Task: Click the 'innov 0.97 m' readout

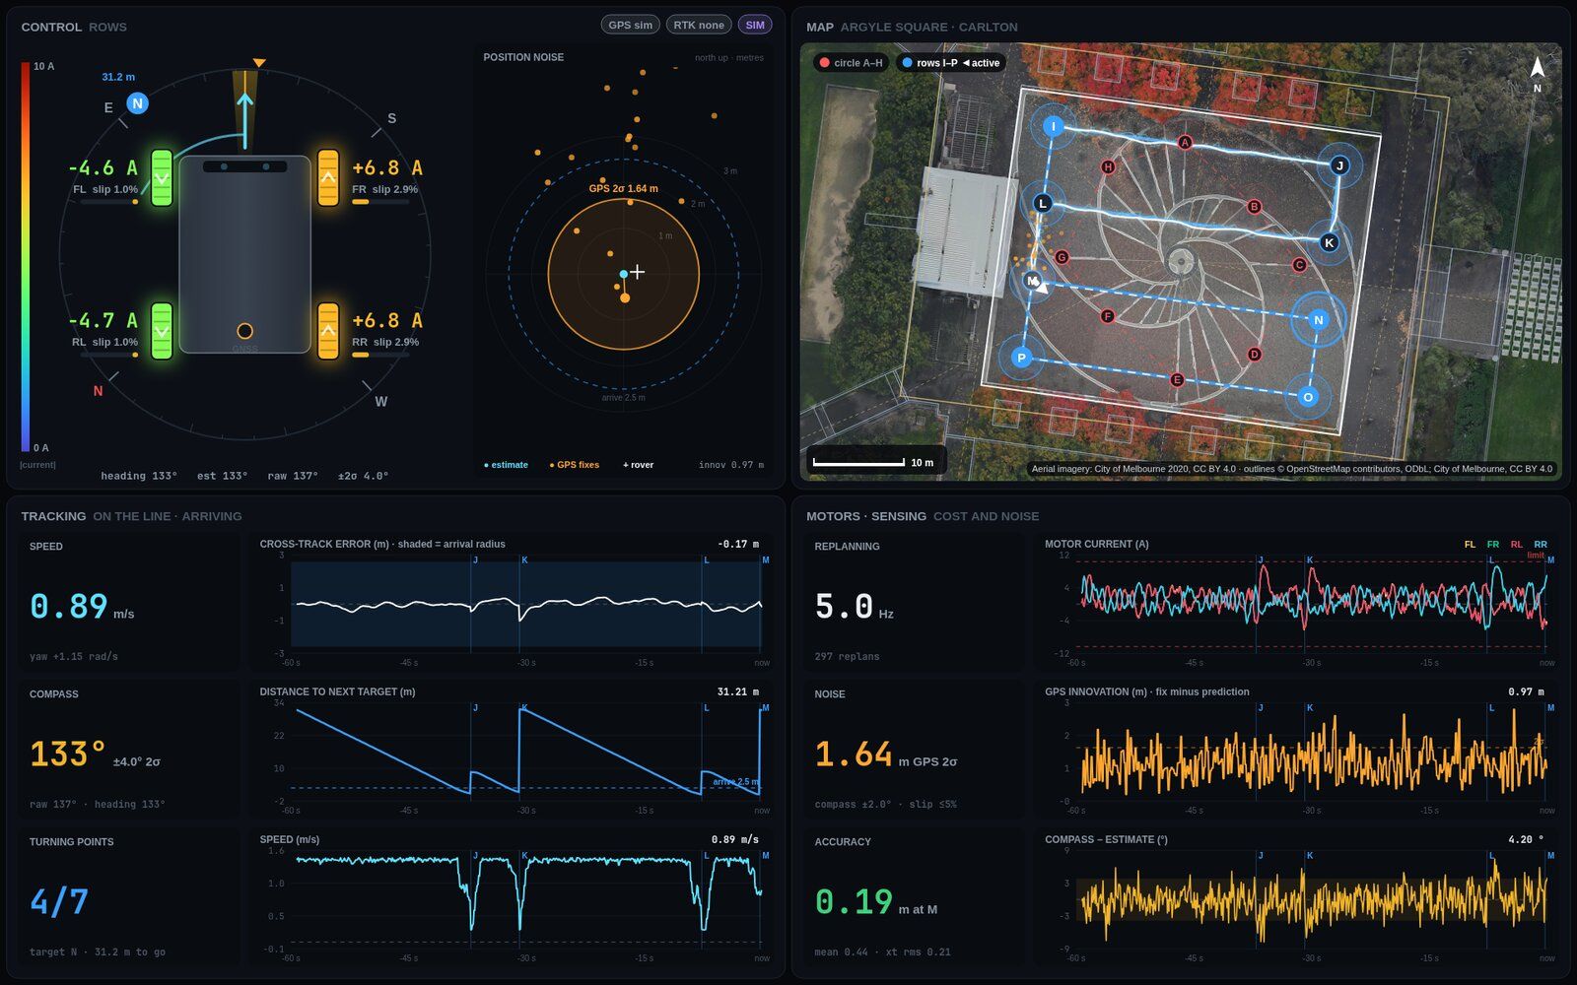Action: [730, 465]
